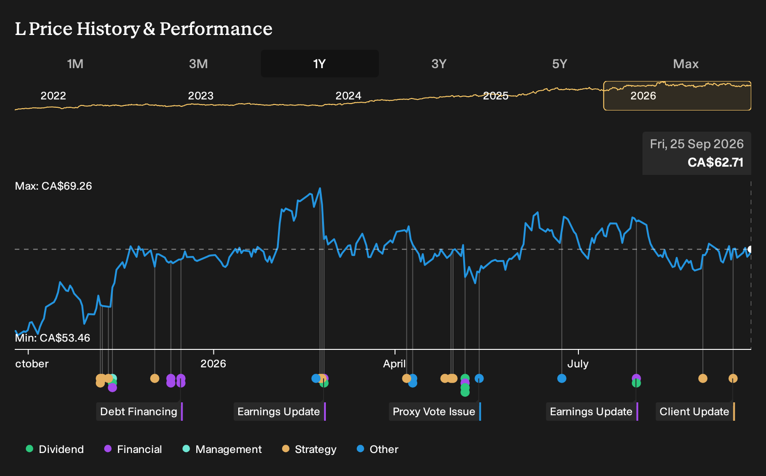Select the active 1Y range tab
The image size is (766, 476).
320,64
